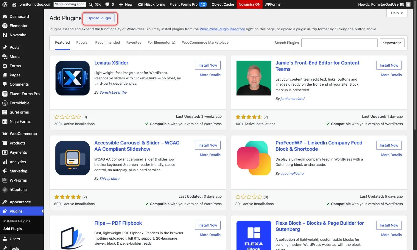Install Accessible Carousel & Slider plugin
417x250 pixels.
208,145
